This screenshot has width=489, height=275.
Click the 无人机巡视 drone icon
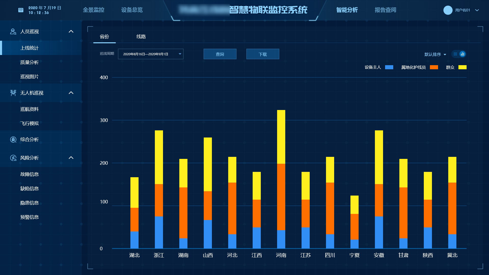[x=13, y=93]
